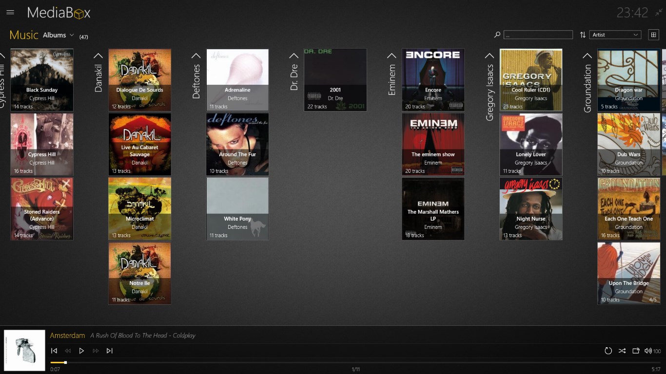Select the Eminem artist label
The height and width of the screenshot is (374, 666).
point(392,80)
